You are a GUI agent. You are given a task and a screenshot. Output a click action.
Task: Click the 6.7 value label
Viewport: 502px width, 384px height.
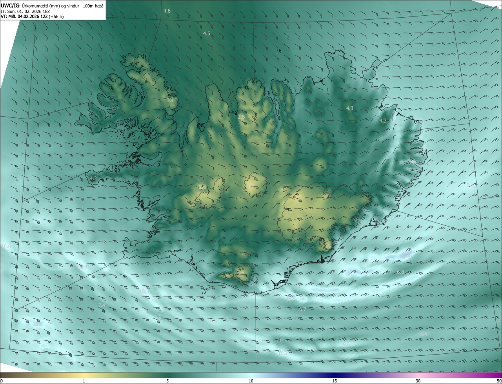click(x=303, y=309)
